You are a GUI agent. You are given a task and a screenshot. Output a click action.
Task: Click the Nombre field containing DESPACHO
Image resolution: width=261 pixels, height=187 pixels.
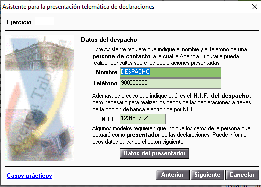click(x=170, y=72)
